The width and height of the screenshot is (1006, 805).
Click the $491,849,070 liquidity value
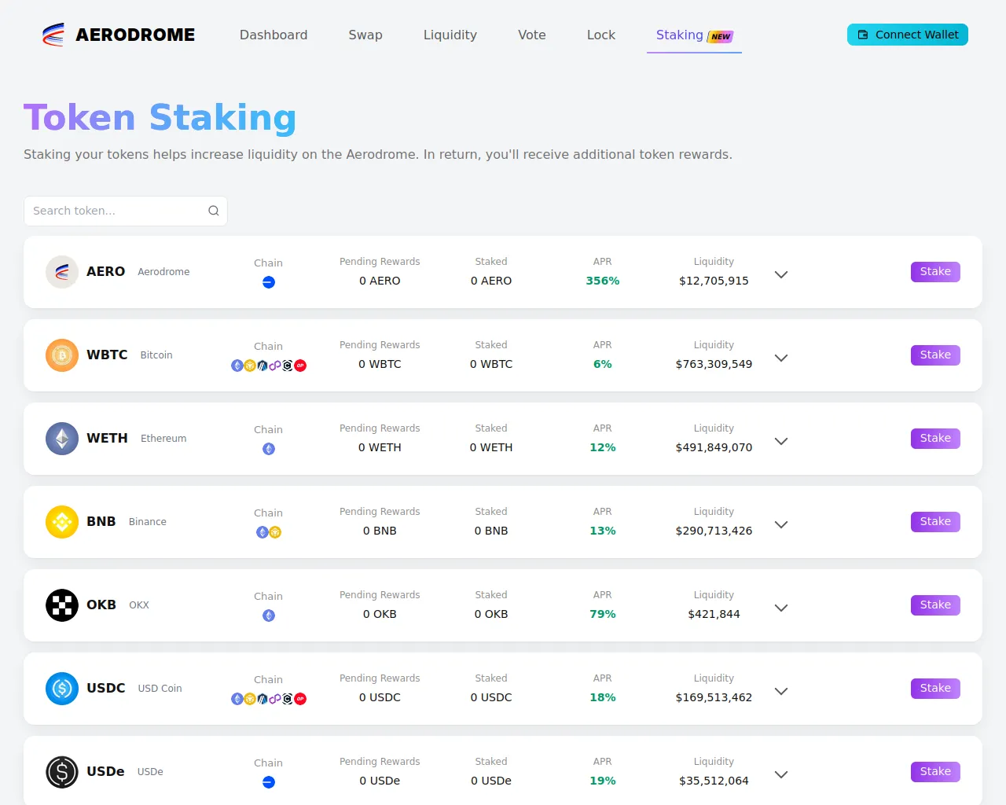(x=714, y=447)
